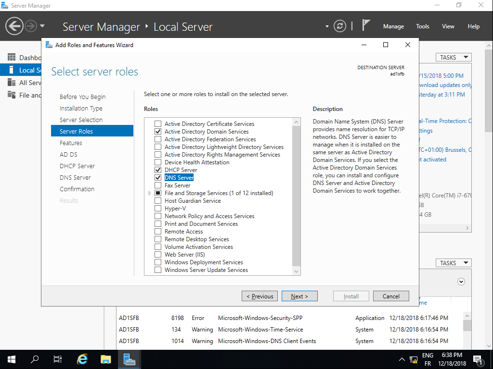Click the Windows Start button
Image resolution: width=493 pixels, height=369 pixels.
[12, 359]
